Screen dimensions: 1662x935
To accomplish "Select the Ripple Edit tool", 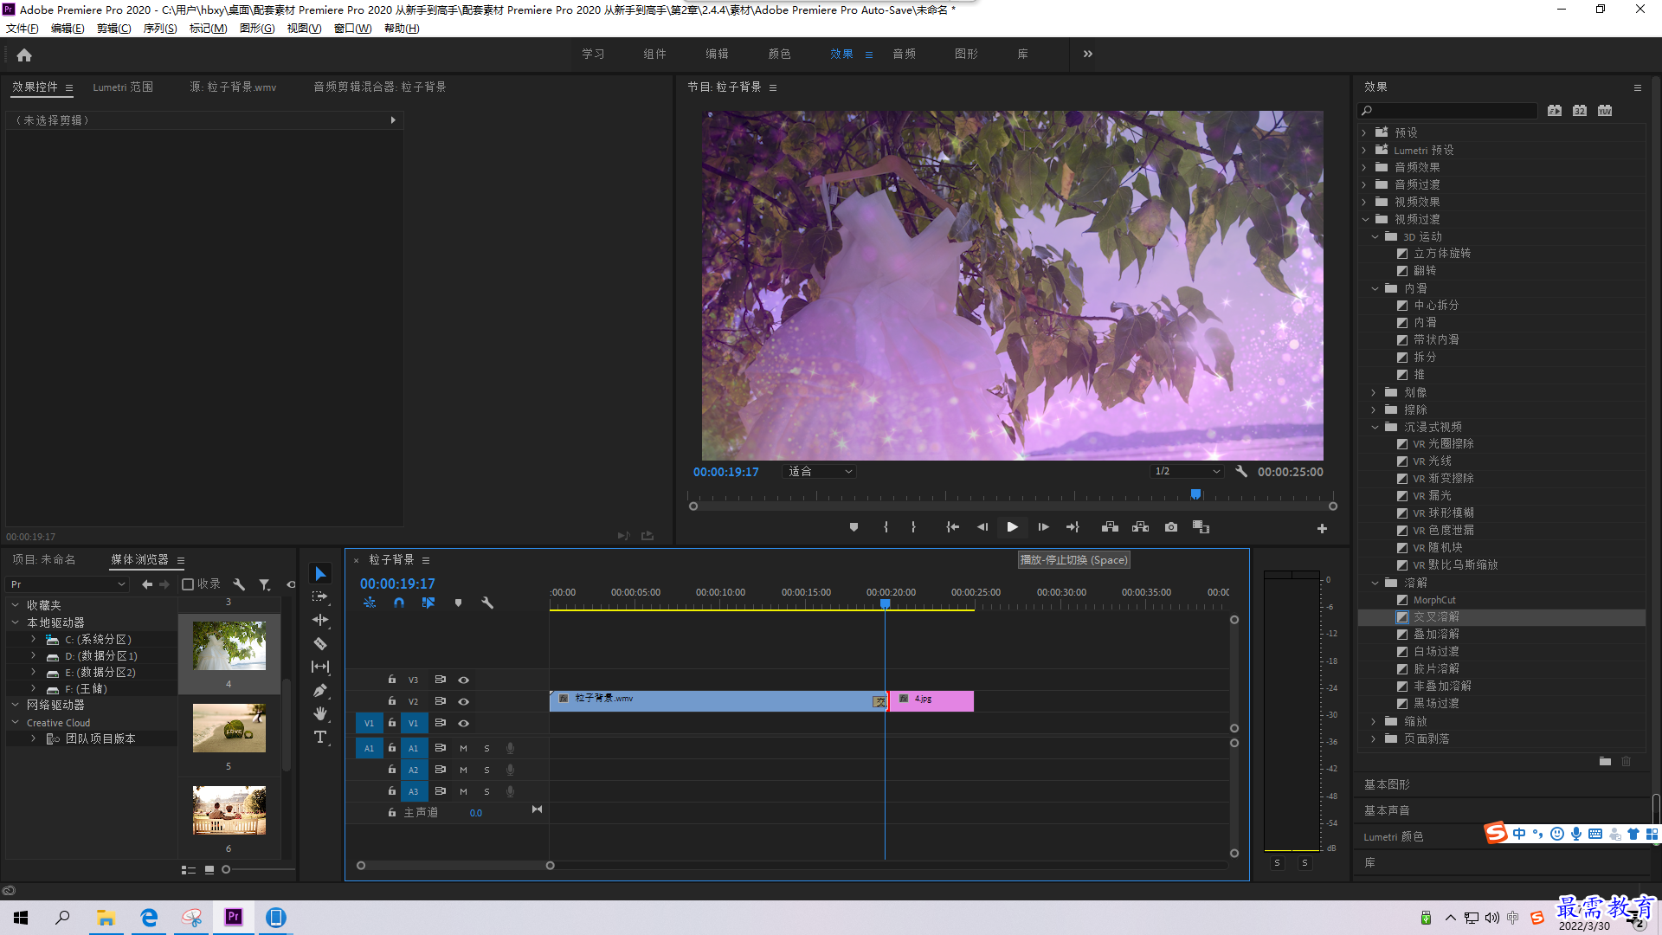I will coord(320,621).
